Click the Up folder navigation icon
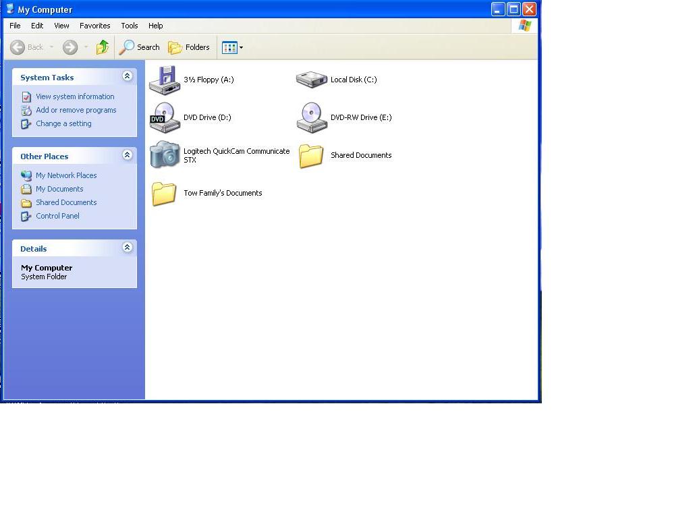The height and width of the screenshot is (518, 691). (x=102, y=47)
